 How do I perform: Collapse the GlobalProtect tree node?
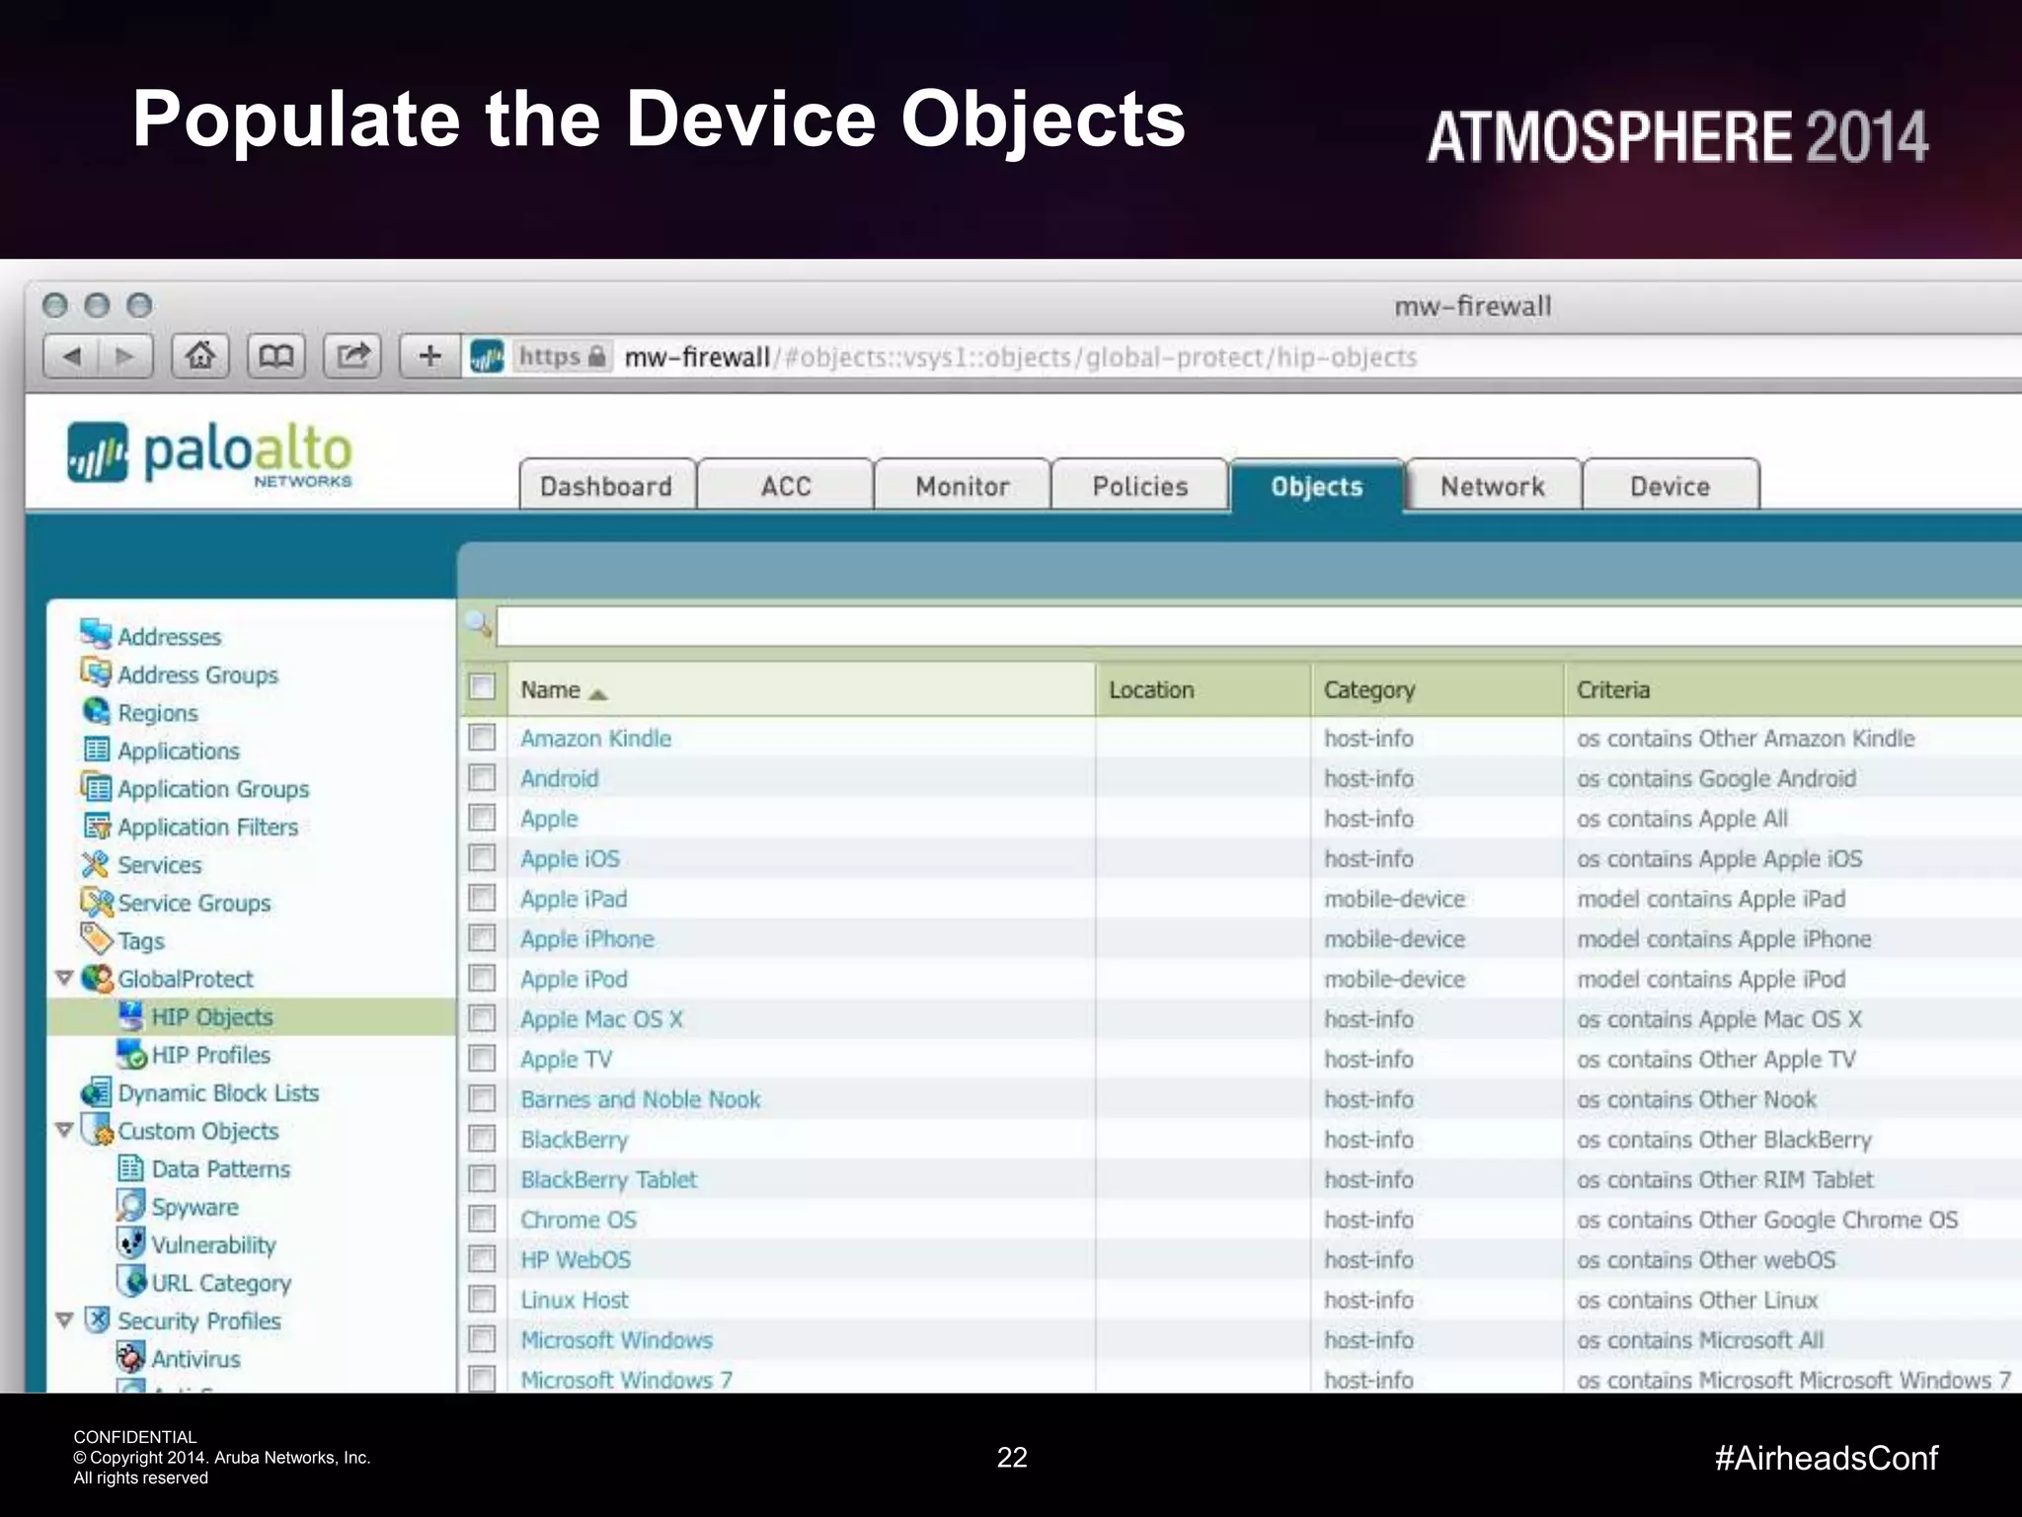pos(64,978)
